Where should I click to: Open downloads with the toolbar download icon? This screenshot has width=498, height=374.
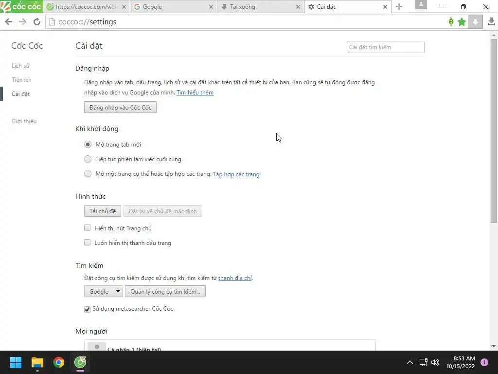tap(491, 21)
